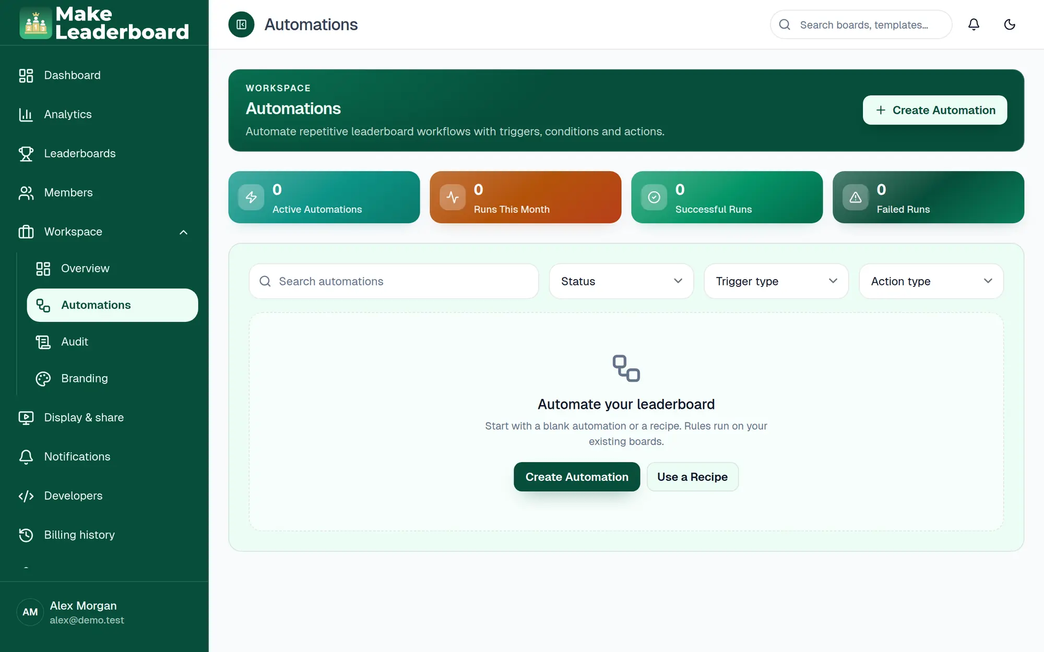Open the Members page
This screenshot has width=1044, height=652.
point(104,193)
